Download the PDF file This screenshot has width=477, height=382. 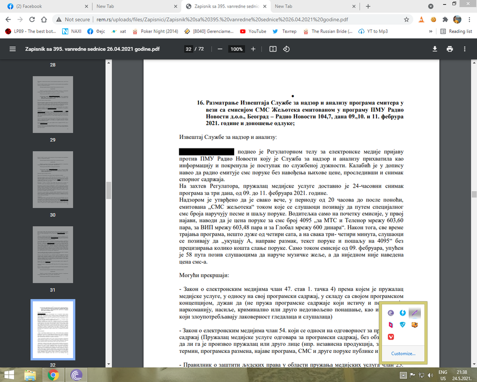[435, 49]
